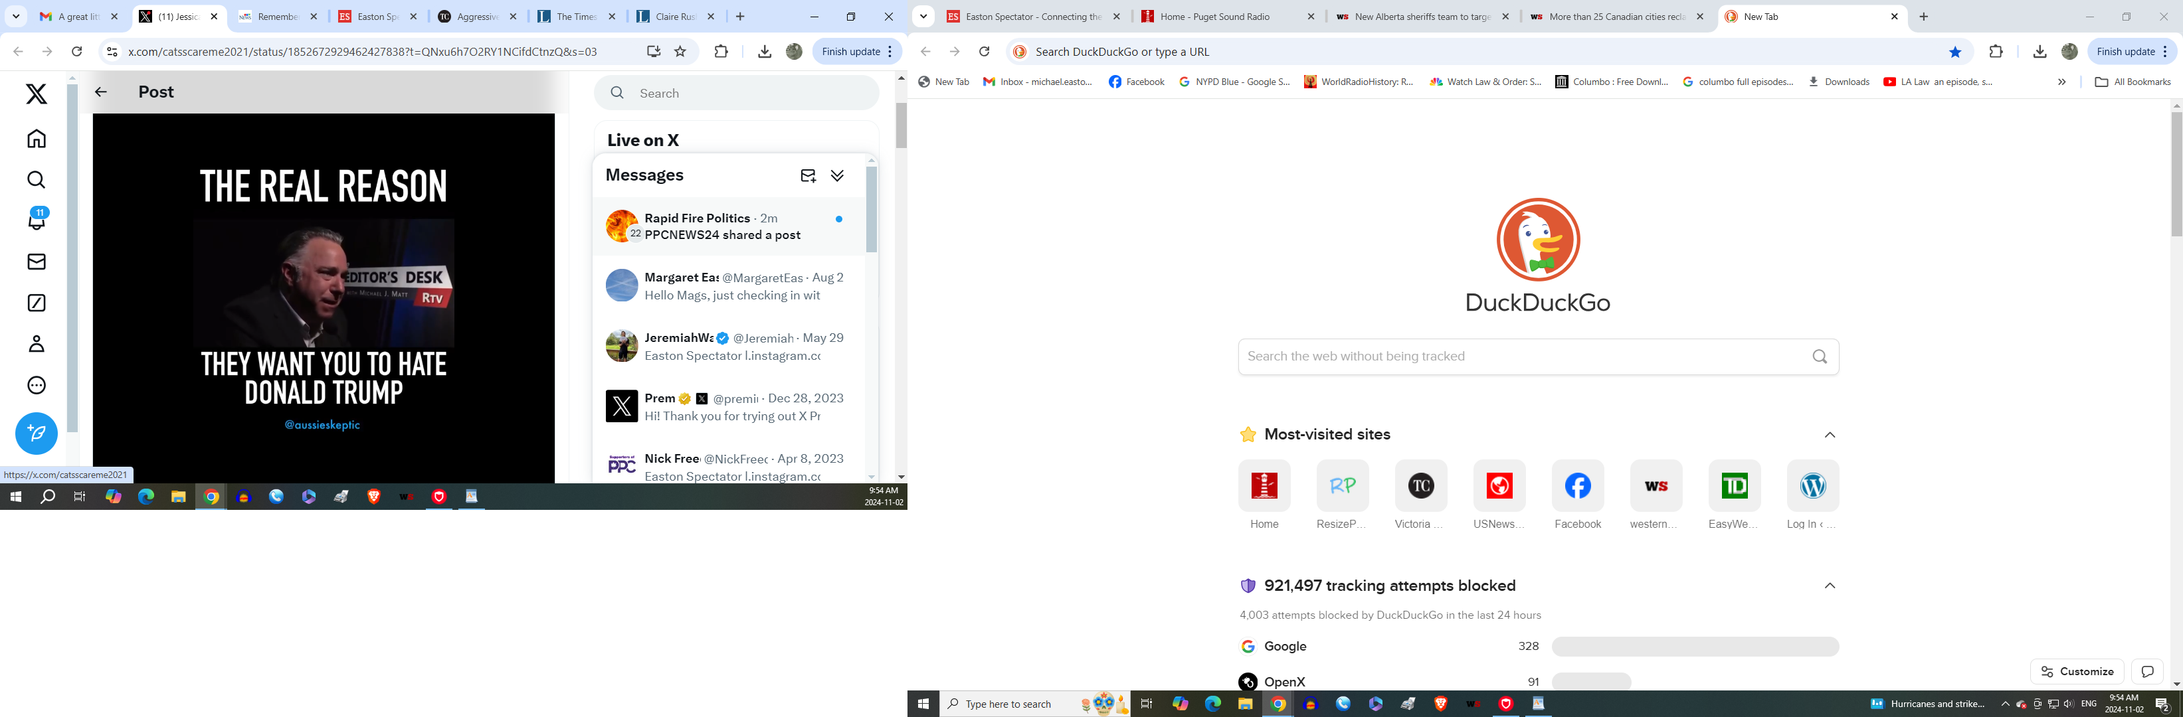Screen dimensions: 2183x717
Task: Open TD EasyWeb most-visited shortcut
Action: pyautogui.click(x=1734, y=486)
